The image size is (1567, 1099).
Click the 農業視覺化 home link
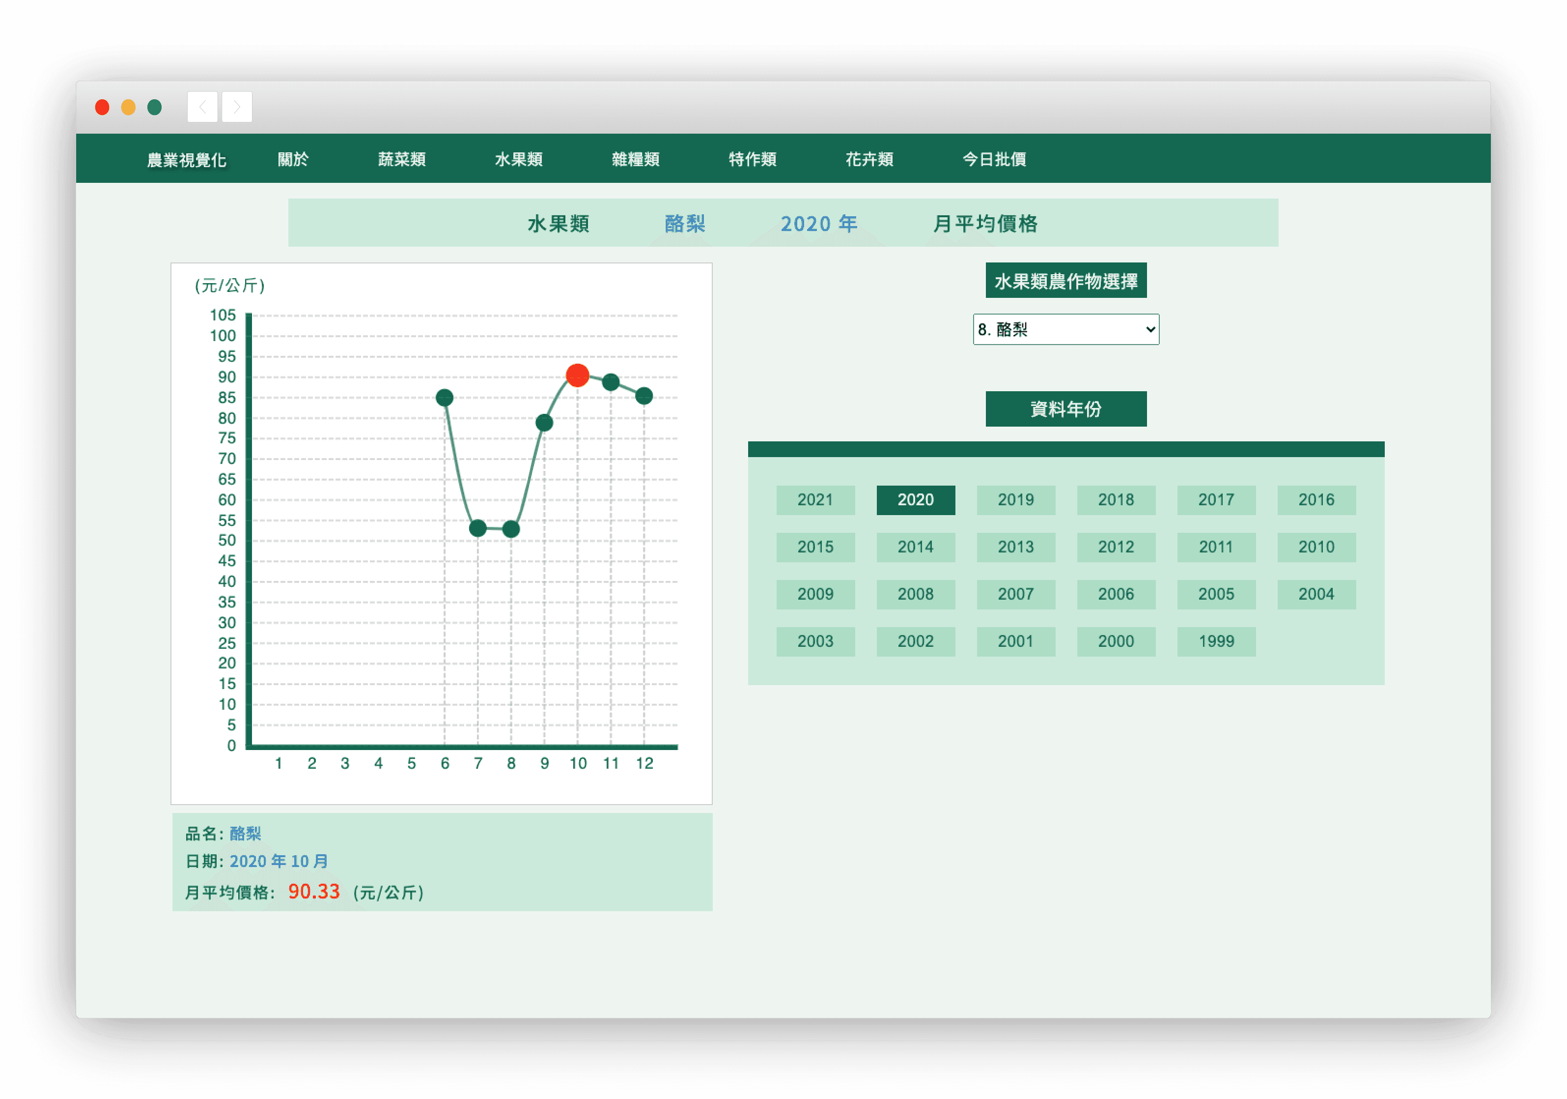pyautogui.click(x=186, y=160)
